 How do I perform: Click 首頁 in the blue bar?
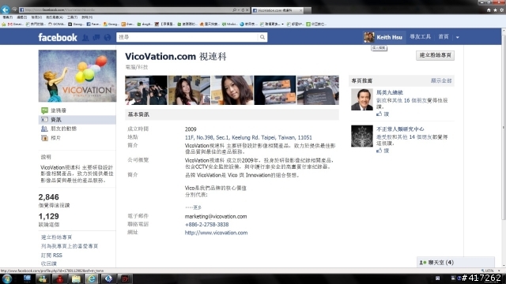coord(444,37)
